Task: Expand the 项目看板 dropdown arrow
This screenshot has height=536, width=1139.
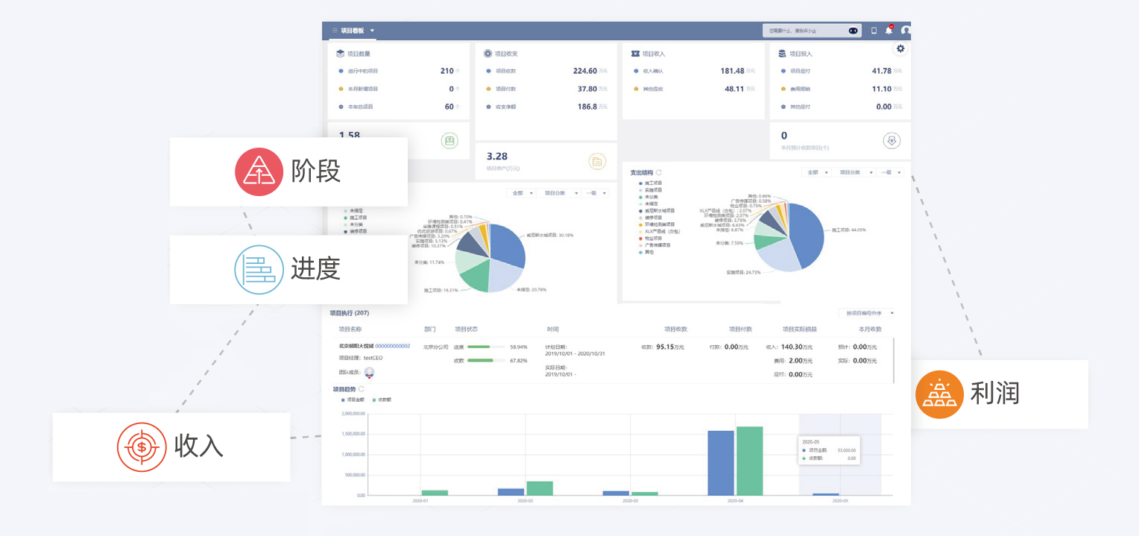Action: (x=372, y=31)
